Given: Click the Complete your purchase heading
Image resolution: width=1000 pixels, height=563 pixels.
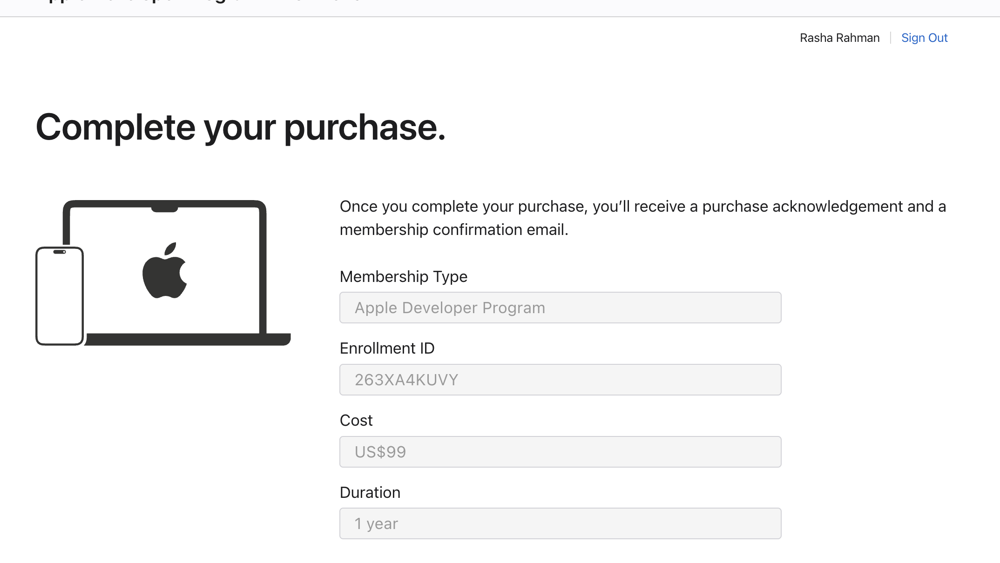Looking at the screenshot, I should click(241, 127).
